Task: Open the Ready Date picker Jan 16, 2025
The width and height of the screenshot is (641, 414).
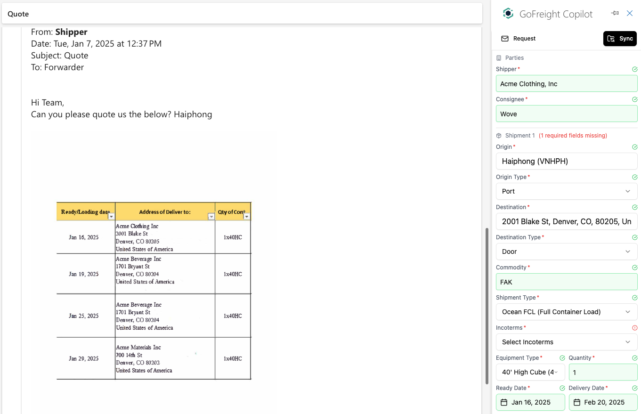Action: click(530, 402)
